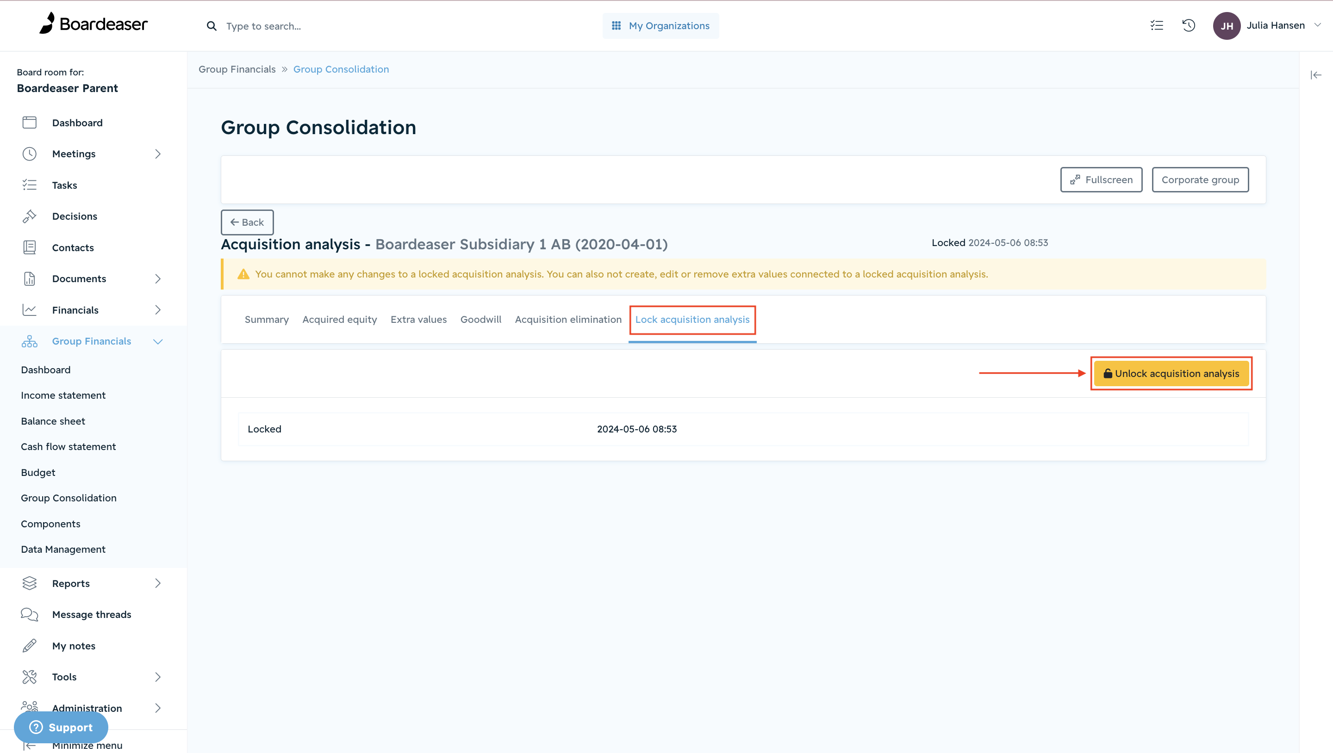
Task: Click the Fullscreen button
Action: coord(1101,180)
